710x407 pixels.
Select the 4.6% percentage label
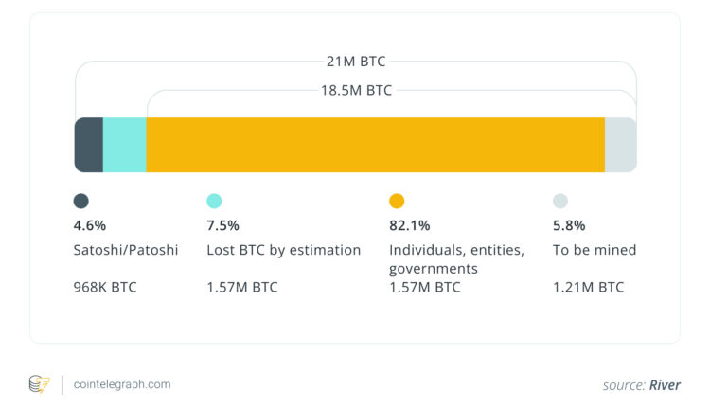90,225
